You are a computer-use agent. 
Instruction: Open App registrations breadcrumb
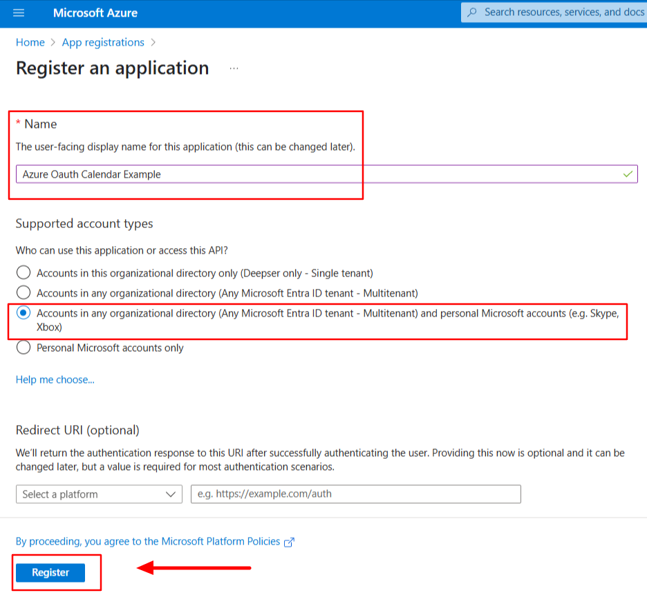coord(103,42)
